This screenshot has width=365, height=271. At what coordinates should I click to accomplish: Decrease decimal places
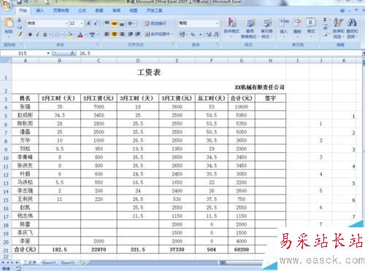click(x=216, y=34)
